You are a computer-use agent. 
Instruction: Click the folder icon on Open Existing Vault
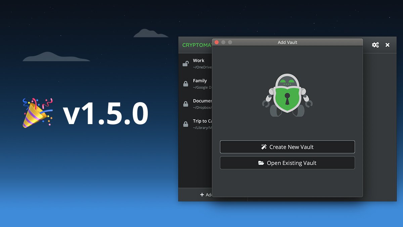261,163
